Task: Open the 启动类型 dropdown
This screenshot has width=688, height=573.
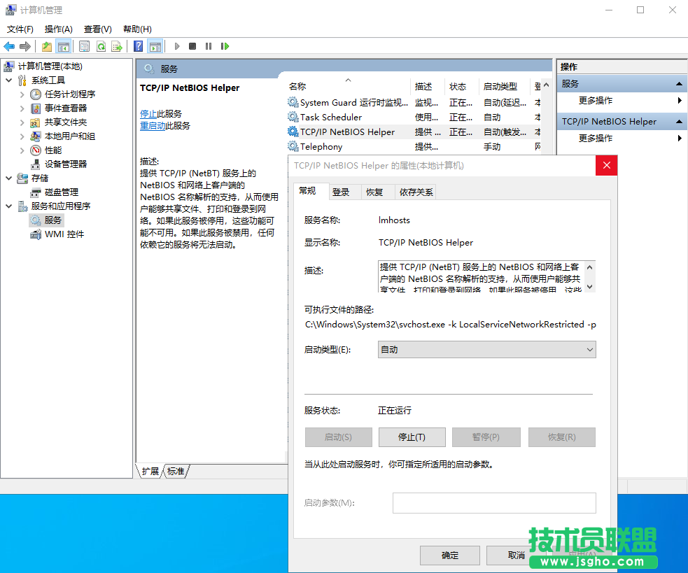Action: [486, 349]
